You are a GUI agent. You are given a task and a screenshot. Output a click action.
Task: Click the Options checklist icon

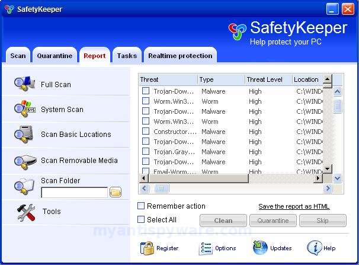pos(206,248)
